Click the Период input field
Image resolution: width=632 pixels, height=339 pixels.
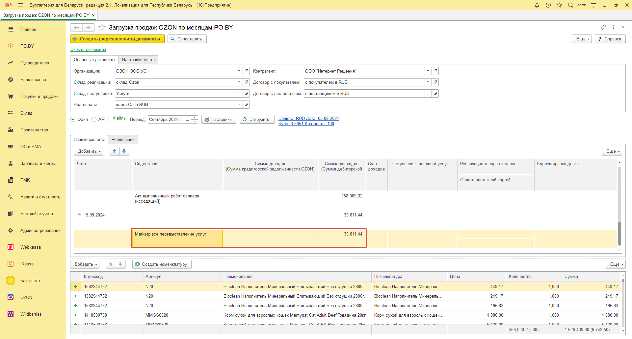(x=166, y=119)
